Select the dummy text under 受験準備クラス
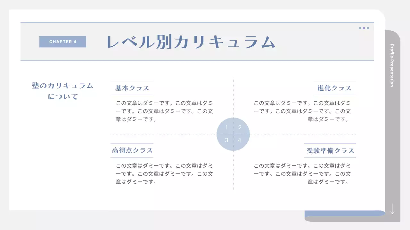This screenshot has height=230, width=410. [303, 174]
